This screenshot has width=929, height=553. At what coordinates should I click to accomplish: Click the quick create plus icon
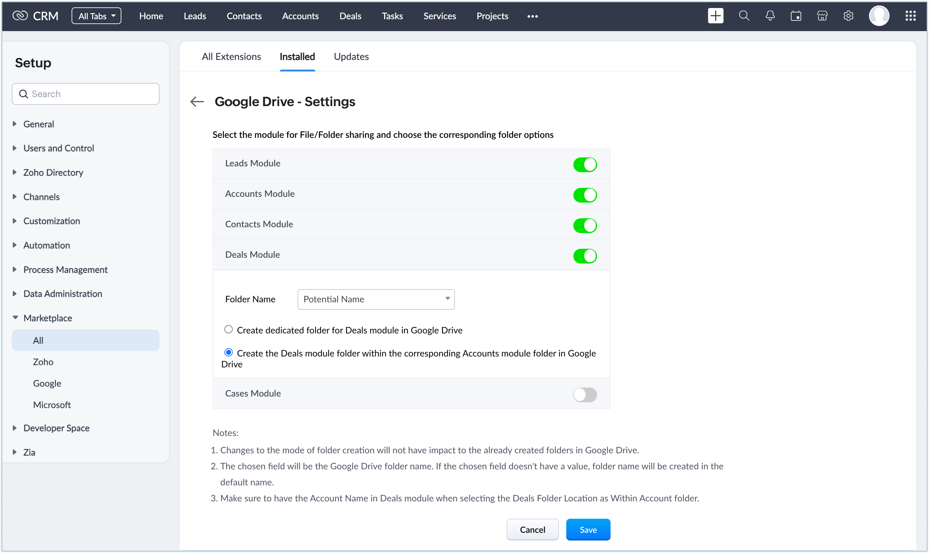coord(715,16)
